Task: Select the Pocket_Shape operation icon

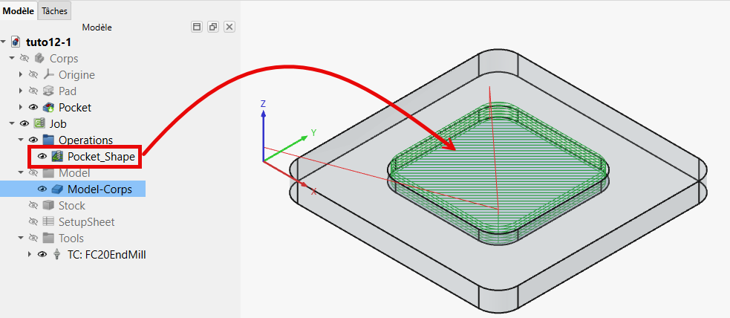Action: pos(58,156)
